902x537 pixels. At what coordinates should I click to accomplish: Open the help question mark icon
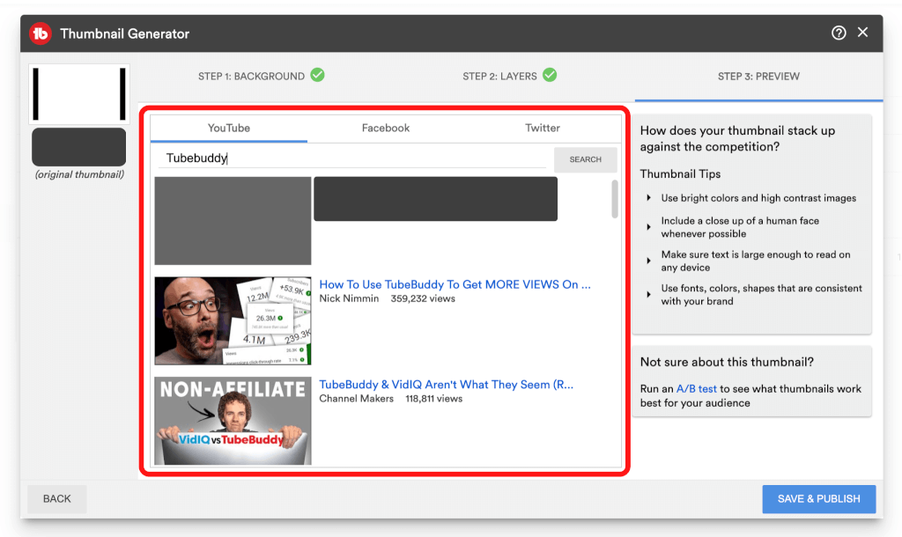pos(839,33)
